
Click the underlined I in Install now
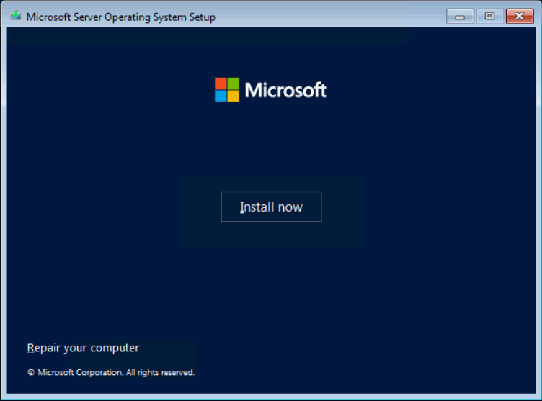tap(242, 207)
